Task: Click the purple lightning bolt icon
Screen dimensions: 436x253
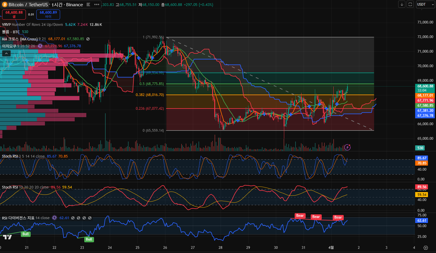Action: click(x=347, y=147)
